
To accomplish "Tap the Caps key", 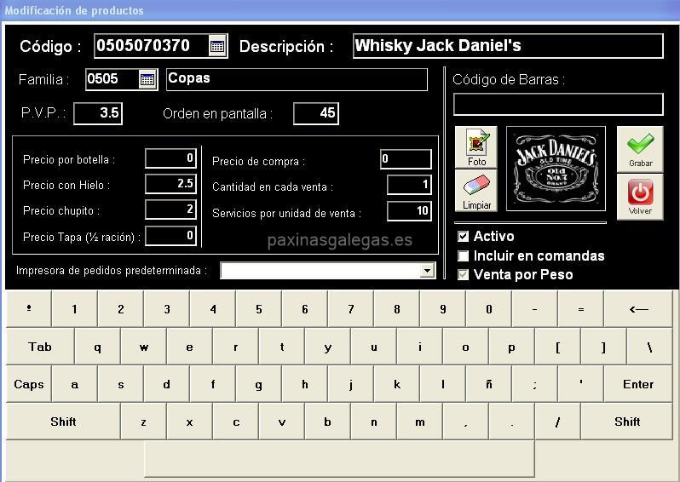I will click(29, 384).
